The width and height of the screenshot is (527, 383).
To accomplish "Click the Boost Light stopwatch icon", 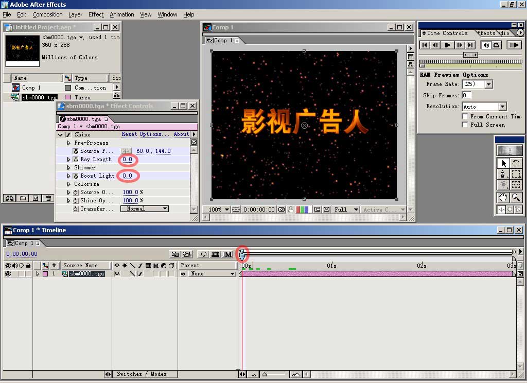I will click(x=76, y=176).
